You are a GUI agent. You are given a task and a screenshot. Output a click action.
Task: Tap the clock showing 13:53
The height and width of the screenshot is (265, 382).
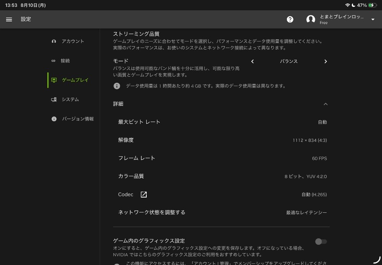click(11, 5)
